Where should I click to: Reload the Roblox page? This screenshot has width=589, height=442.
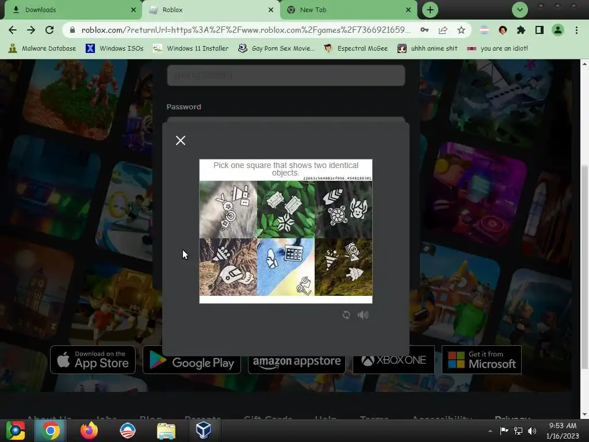49,30
